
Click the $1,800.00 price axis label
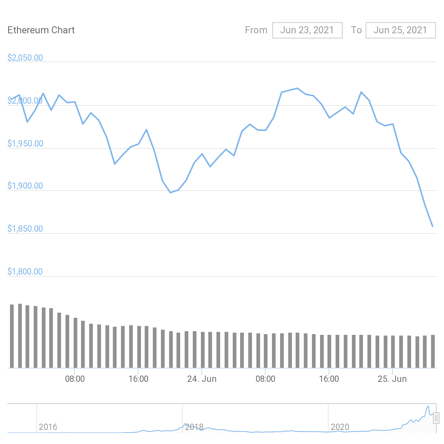click(25, 272)
